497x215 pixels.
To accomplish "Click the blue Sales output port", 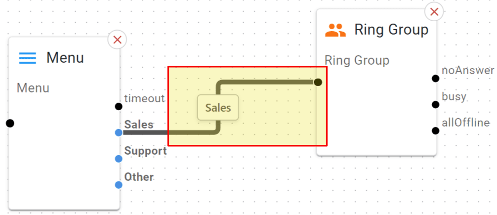I will click(x=119, y=132).
